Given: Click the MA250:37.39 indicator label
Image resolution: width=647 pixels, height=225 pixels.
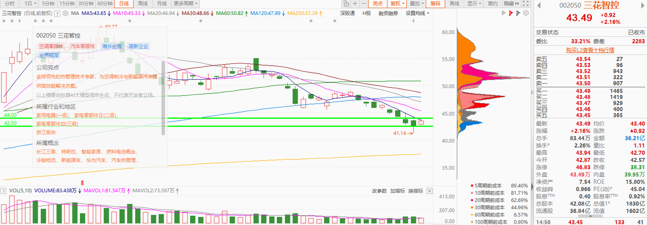Looking at the screenshot, I should point(302,13).
